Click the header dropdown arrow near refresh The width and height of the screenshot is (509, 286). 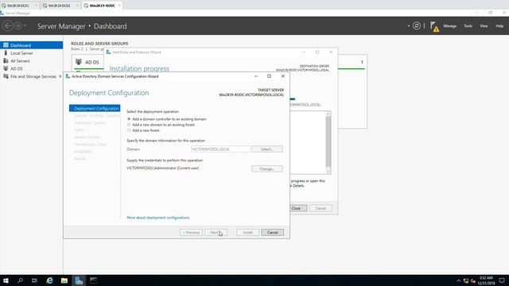click(x=409, y=26)
